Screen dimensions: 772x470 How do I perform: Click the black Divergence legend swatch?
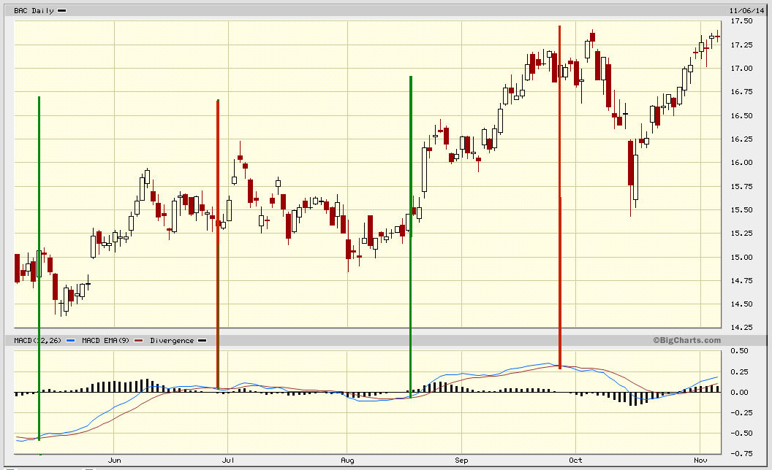click(202, 340)
